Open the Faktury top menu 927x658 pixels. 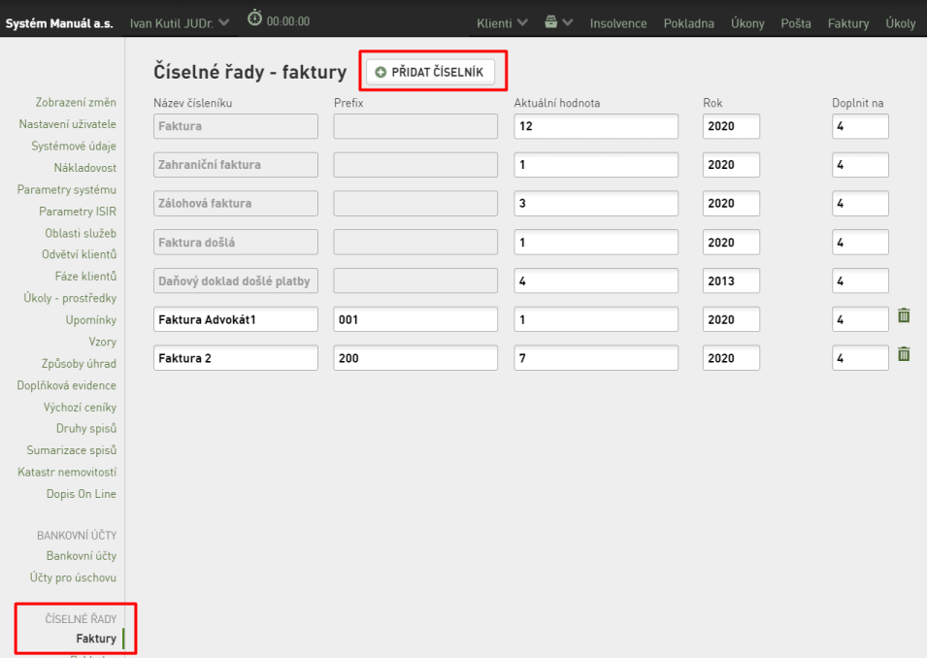click(x=847, y=23)
